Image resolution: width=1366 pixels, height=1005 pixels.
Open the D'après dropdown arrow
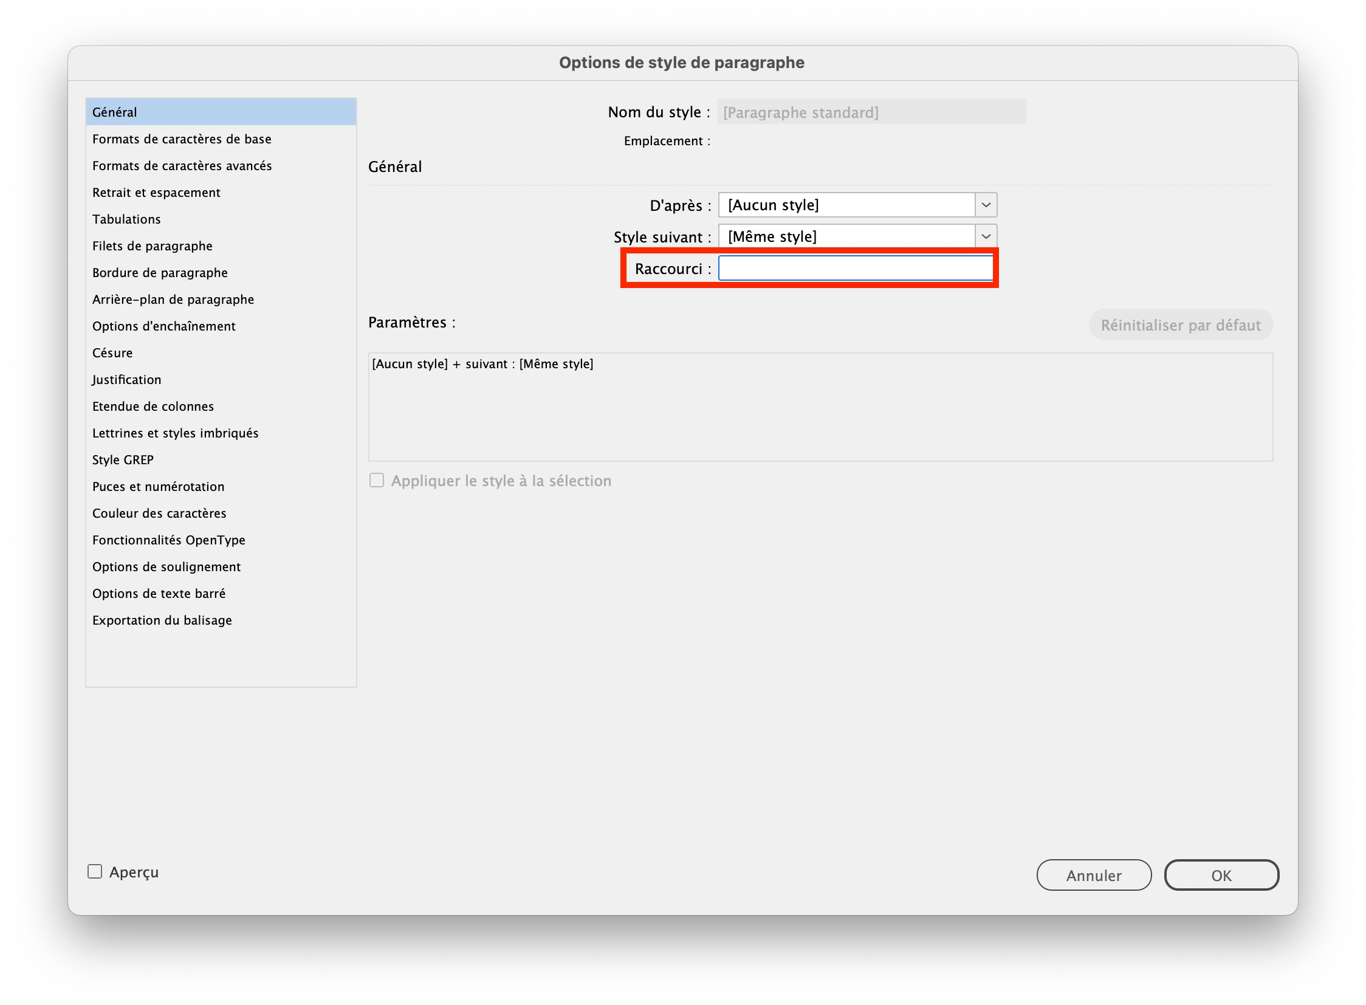point(986,205)
